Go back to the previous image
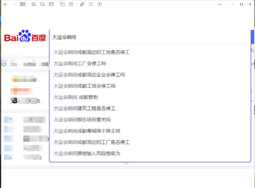Image resolution: width=255 pixels, height=188 pixels. click(x=5, y=4)
